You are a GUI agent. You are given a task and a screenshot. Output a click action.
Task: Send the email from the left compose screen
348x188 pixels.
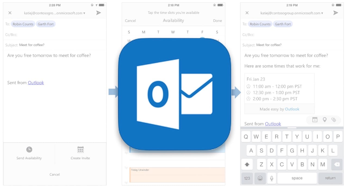pyautogui.click(x=99, y=13)
